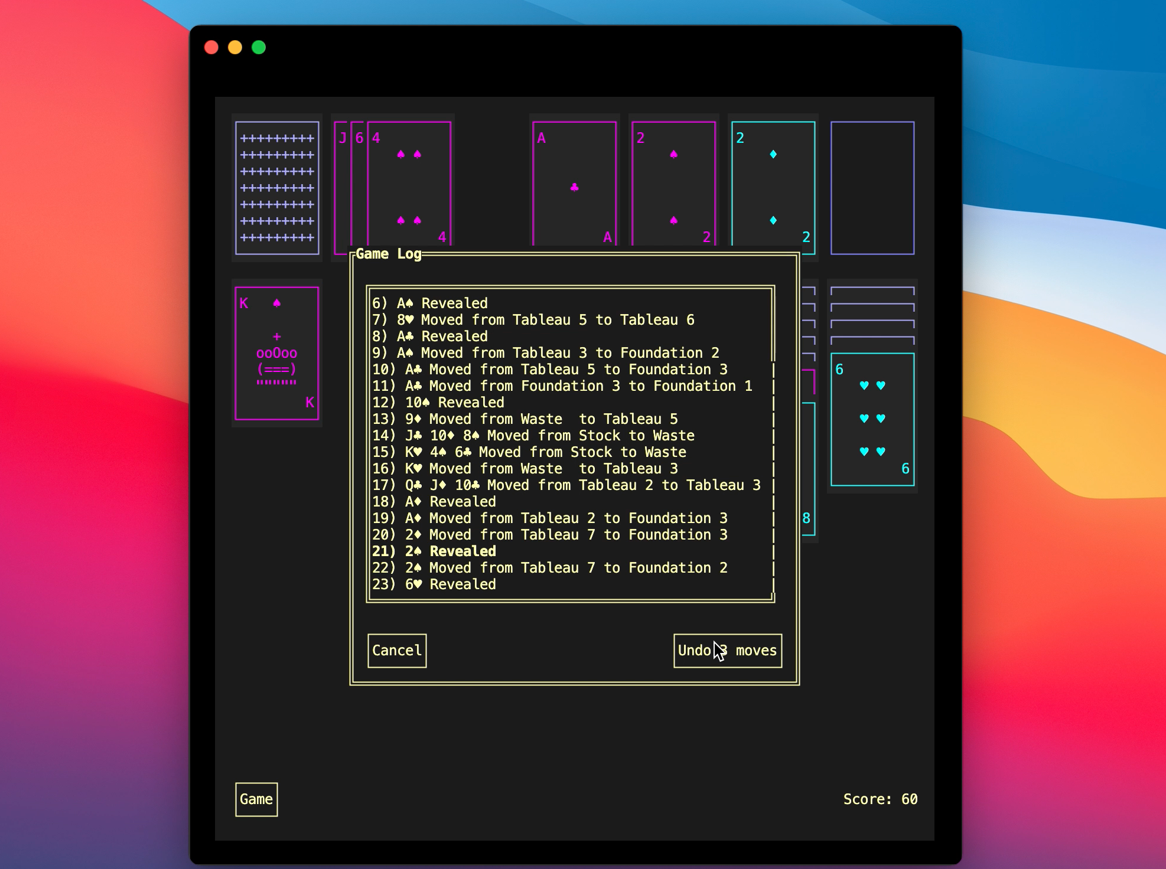This screenshot has height=869, width=1166.
Task: Click the partially visible 8 tableau card
Action: [808, 472]
